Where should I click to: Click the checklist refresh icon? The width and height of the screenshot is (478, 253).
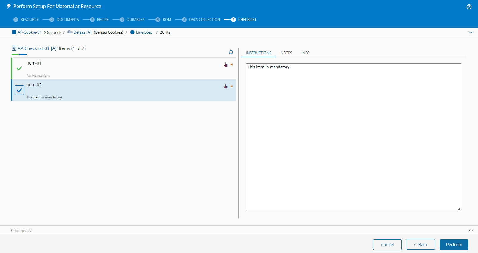coord(231,52)
